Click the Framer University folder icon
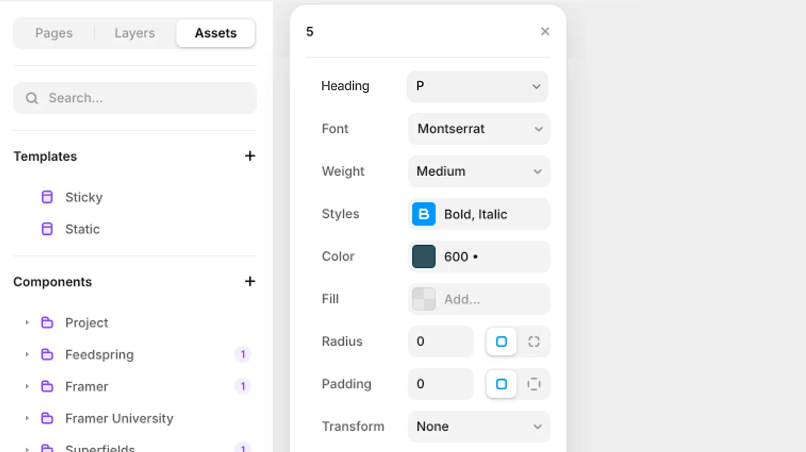The height and width of the screenshot is (452, 806). pos(47,418)
